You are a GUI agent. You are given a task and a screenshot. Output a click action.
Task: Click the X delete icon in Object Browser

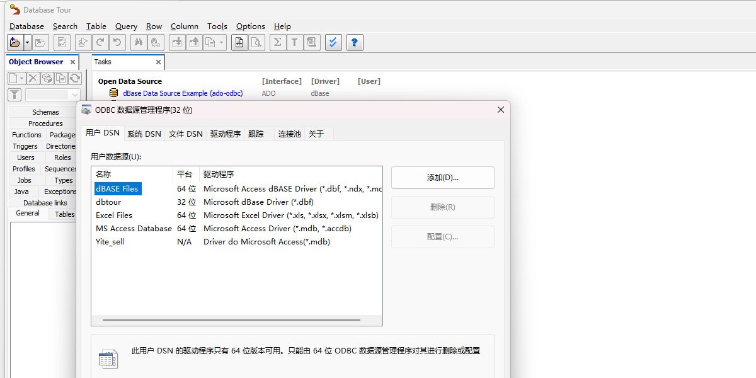click(x=33, y=78)
